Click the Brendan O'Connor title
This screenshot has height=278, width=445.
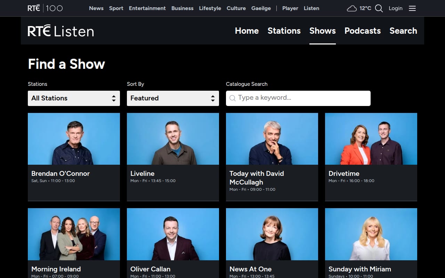point(60,173)
